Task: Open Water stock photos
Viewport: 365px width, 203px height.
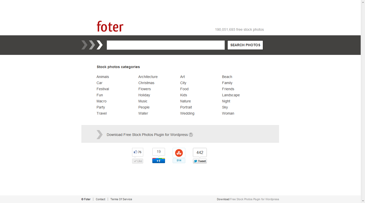Action: pos(143,113)
